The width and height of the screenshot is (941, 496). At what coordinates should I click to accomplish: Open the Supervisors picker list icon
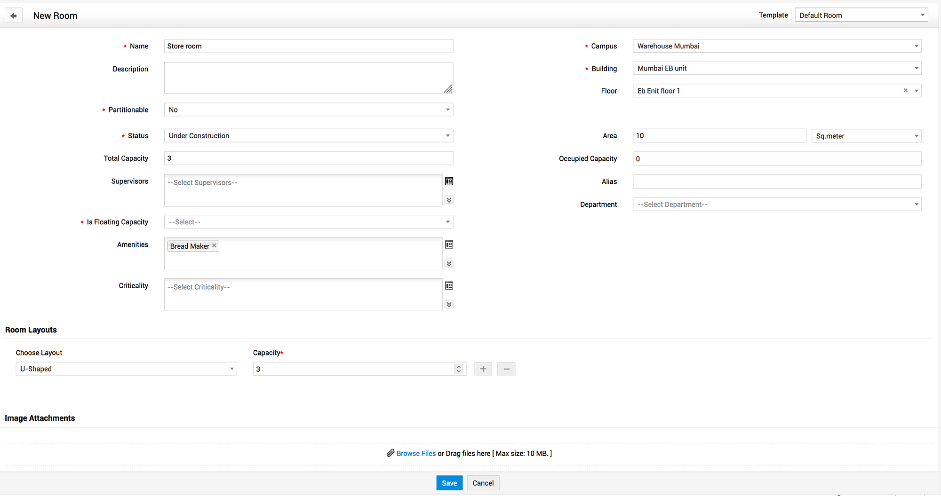click(x=449, y=181)
